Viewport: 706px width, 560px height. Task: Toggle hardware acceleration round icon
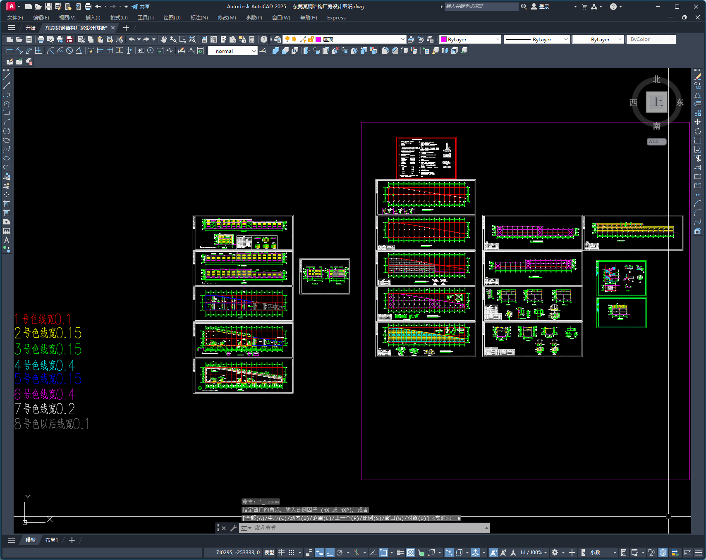click(x=663, y=553)
